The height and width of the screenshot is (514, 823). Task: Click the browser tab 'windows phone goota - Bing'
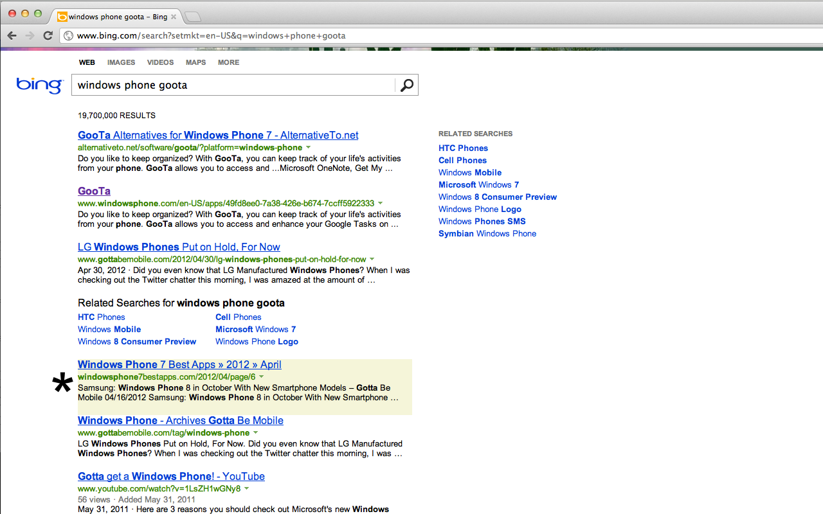(116, 17)
